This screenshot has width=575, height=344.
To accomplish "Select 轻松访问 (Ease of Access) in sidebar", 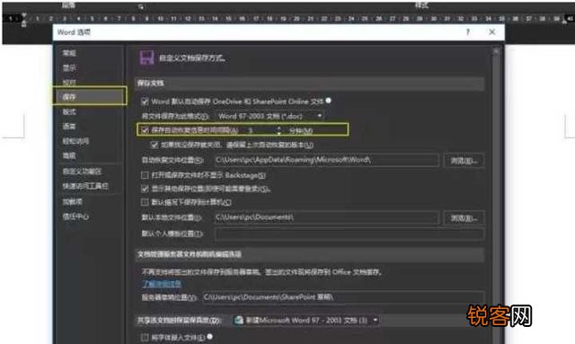I will click(x=75, y=141).
